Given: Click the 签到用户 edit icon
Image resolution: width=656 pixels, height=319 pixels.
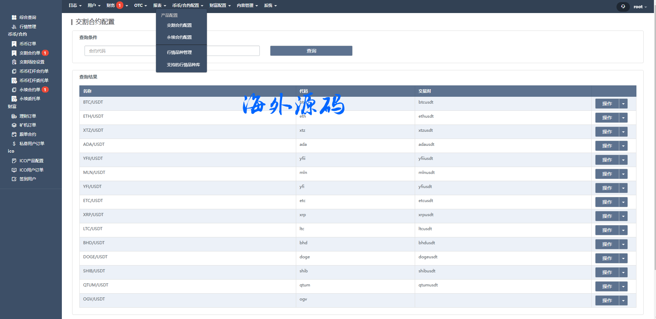Looking at the screenshot, I should pos(14,179).
